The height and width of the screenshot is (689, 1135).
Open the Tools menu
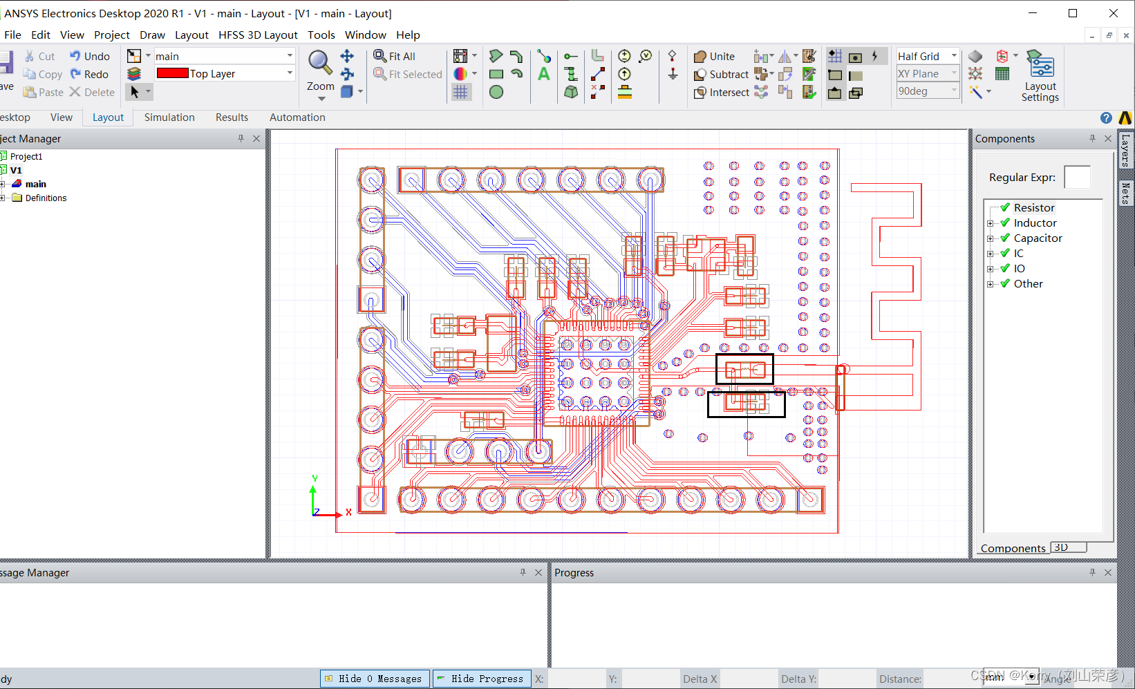click(321, 35)
